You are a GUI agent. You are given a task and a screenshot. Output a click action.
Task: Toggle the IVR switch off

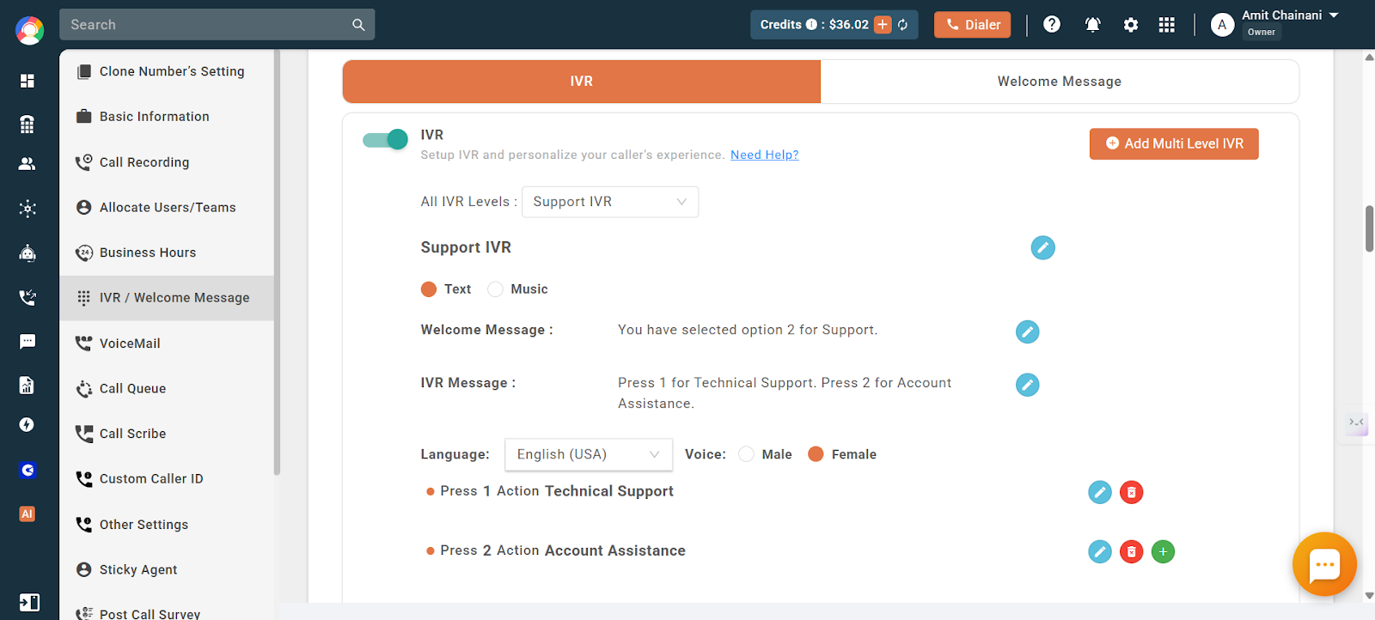(385, 139)
